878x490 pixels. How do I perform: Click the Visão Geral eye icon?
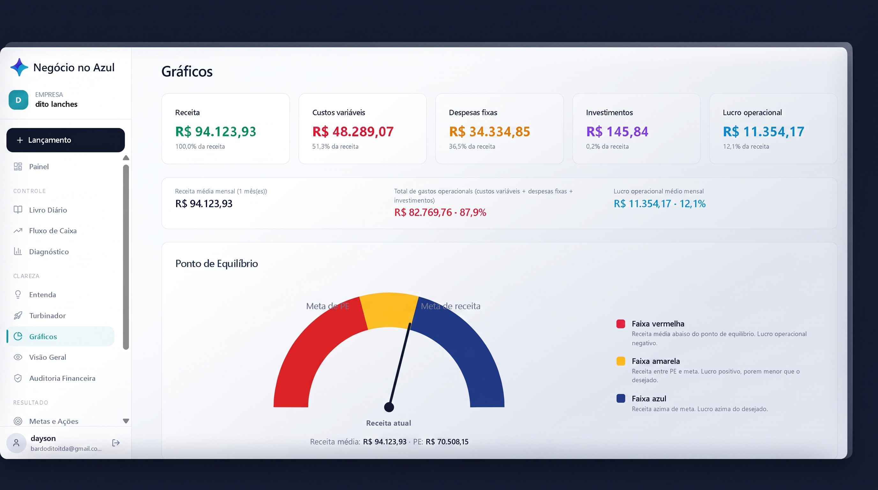(18, 357)
